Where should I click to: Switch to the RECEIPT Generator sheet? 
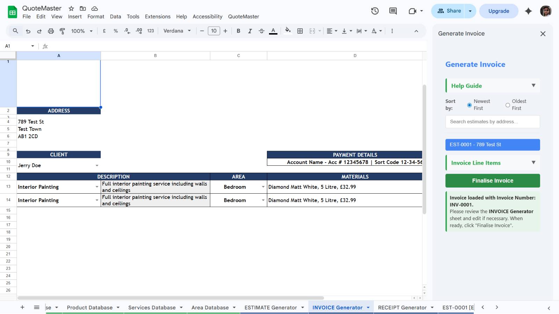pos(402,307)
